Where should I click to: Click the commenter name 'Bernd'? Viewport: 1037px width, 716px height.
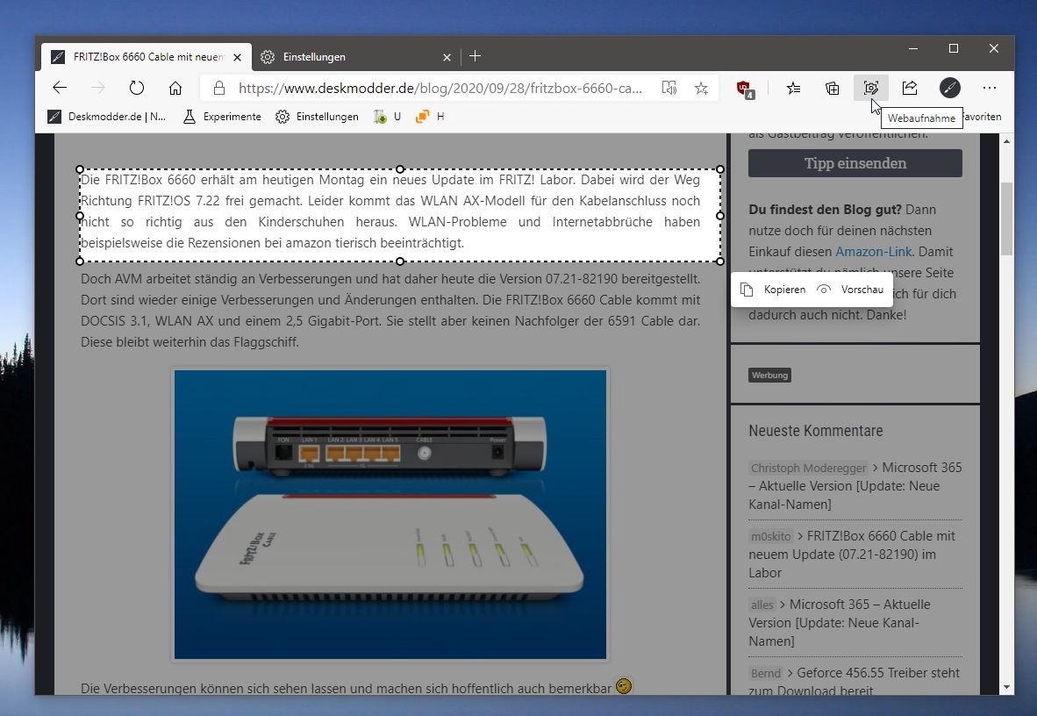tap(766, 674)
